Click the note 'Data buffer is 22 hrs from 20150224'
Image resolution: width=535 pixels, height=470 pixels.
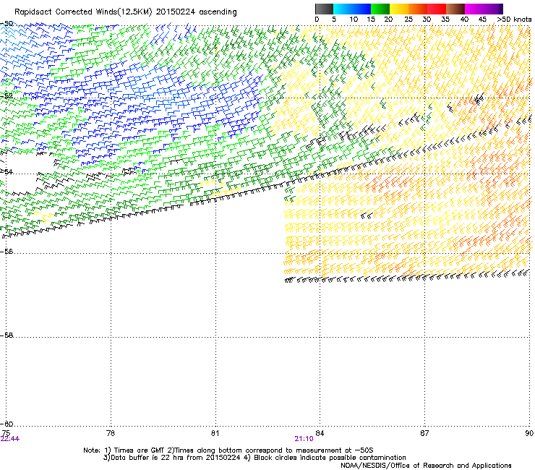[175, 458]
